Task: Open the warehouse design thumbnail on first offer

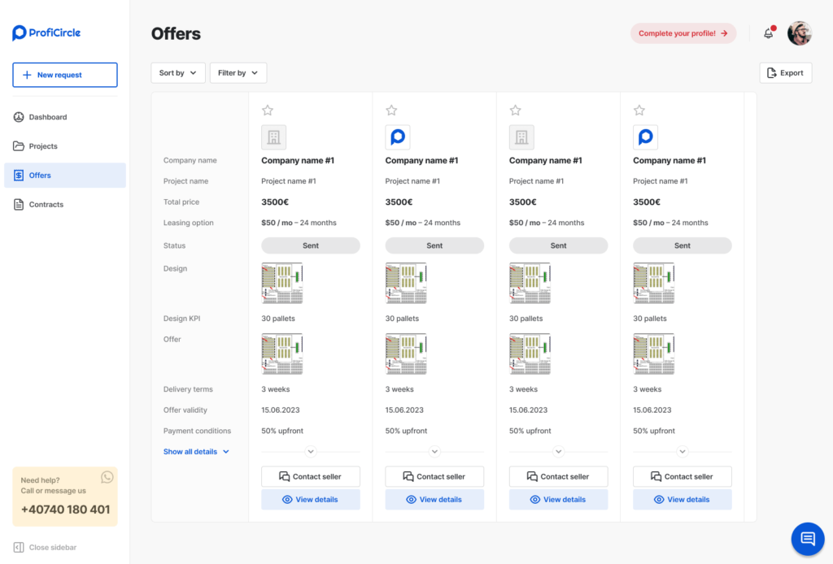Action: (282, 282)
